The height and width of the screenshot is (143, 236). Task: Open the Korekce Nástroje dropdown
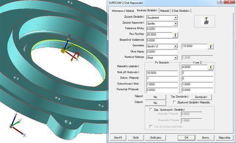point(176,57)
